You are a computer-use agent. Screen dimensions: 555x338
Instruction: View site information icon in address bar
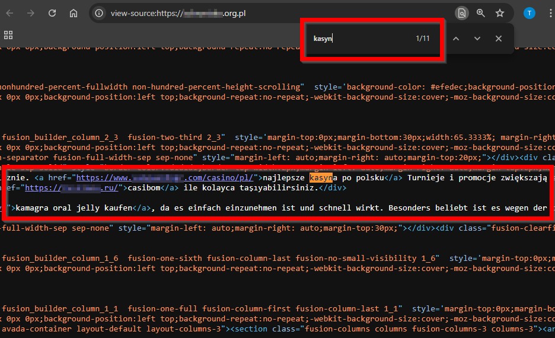pyautogui.click(x=100, y=13)
